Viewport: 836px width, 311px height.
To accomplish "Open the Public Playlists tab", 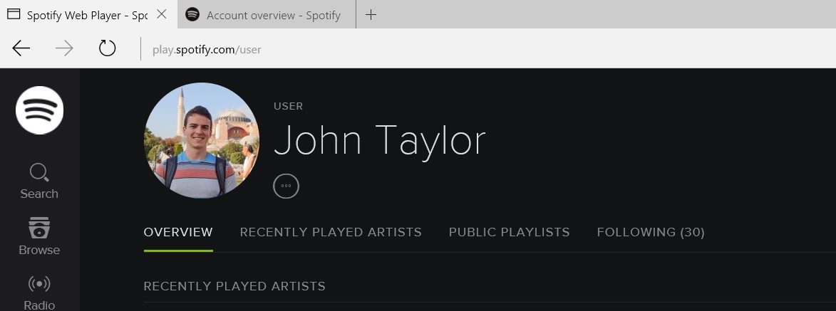I will (509, 232).
